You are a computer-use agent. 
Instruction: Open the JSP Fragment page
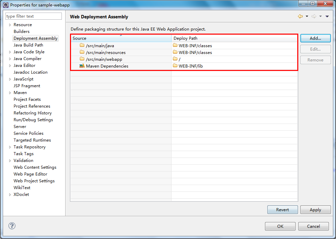[x=27, y=86]
